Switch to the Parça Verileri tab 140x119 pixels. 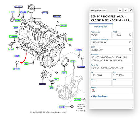(x=101, y=27)
